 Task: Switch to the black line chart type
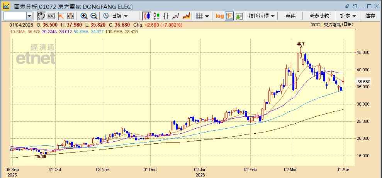[x=176, y=16]
